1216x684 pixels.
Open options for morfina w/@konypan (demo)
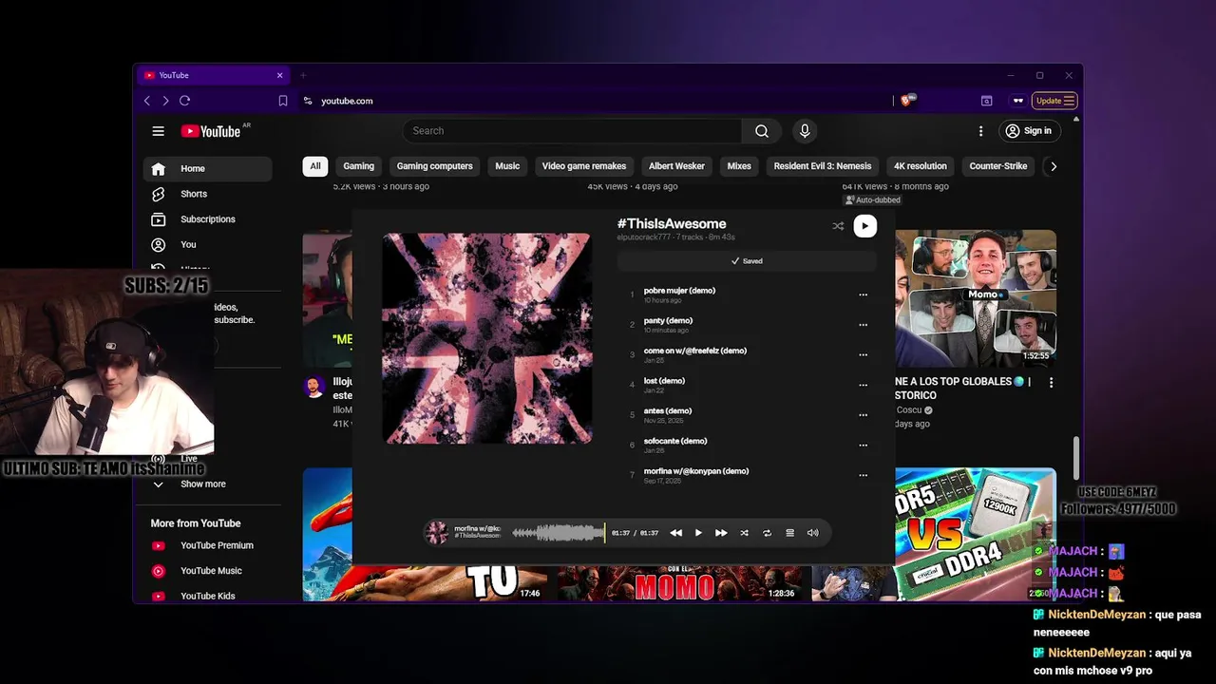click(x=863, y=475)
